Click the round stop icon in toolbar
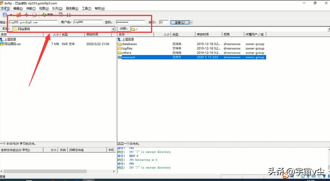Image resolution: width=330 pixels, height=181 pixels. 34,15
